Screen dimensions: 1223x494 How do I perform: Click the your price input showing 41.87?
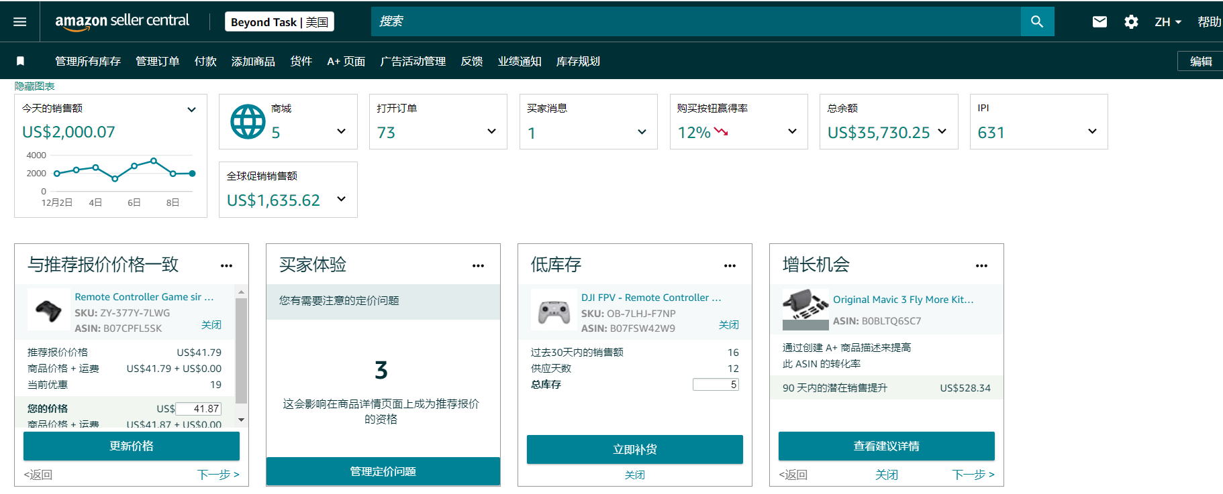click(198, 409)
